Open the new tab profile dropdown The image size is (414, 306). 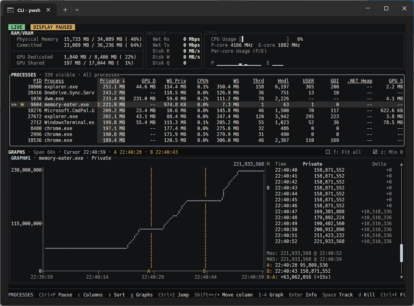pos(77,10)
